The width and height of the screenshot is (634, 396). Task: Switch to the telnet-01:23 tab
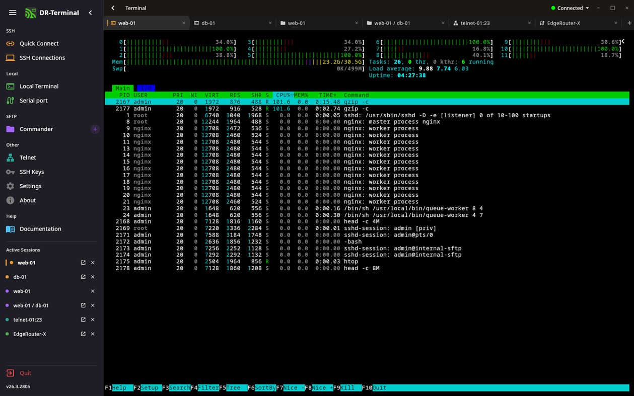pyautogui.click(x=492, y=23)
